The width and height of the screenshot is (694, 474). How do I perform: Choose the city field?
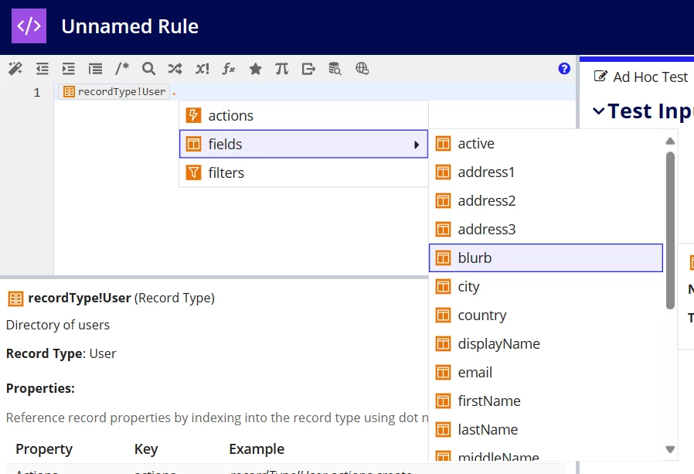point(546,287)
